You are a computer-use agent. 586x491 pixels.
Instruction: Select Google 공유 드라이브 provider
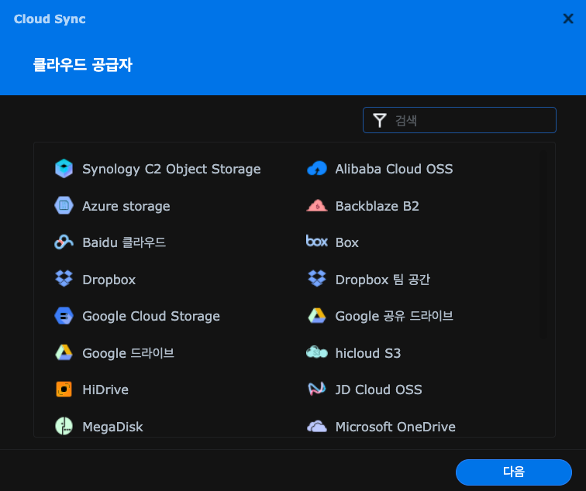pyautogui.click(x=394, y=316)
